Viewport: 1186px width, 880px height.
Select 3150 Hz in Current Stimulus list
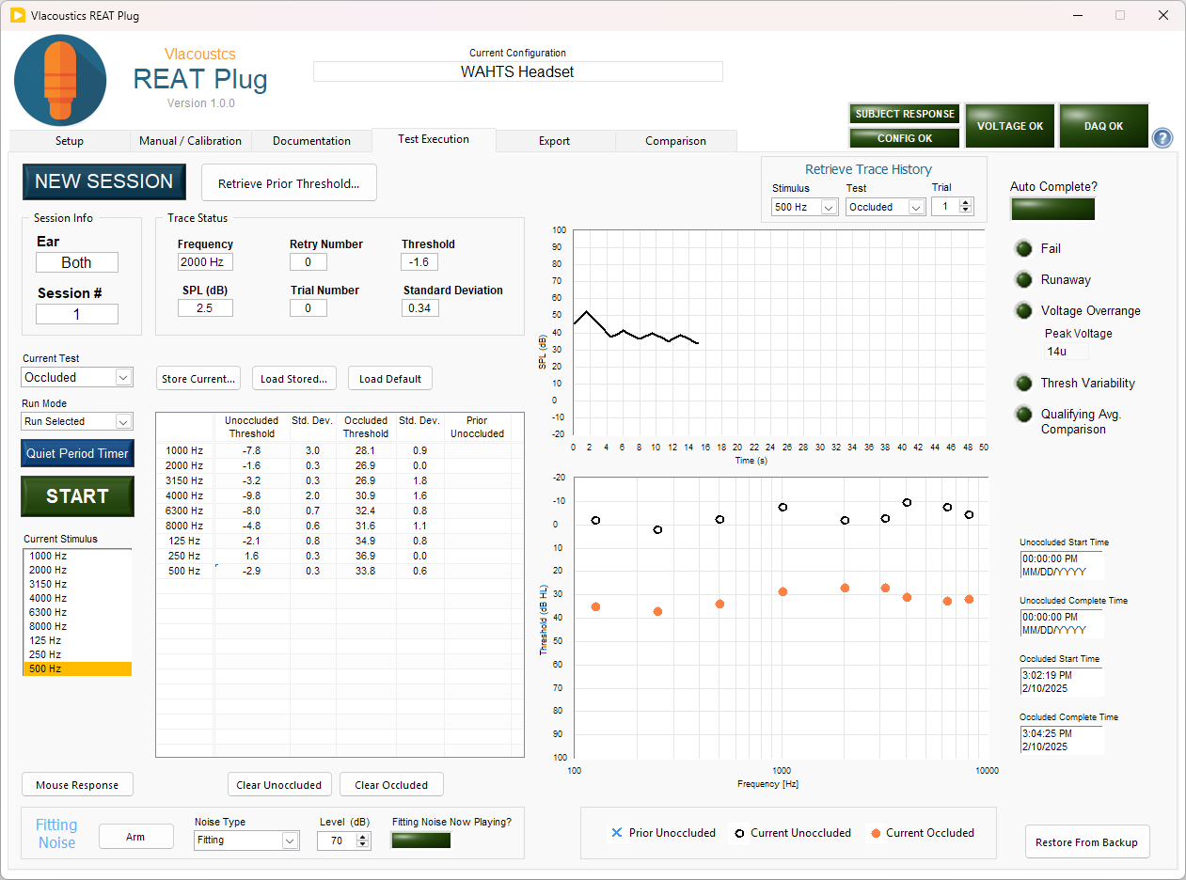point(77,584)
